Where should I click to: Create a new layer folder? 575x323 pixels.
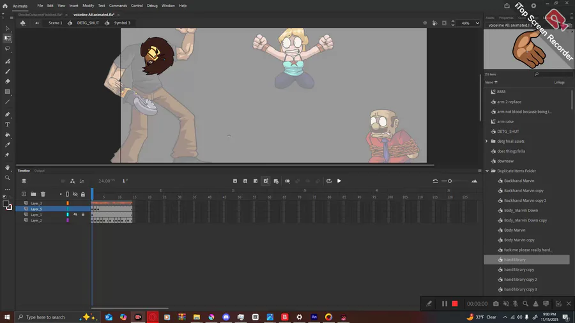pyautogui.click(x=33, y=194)
